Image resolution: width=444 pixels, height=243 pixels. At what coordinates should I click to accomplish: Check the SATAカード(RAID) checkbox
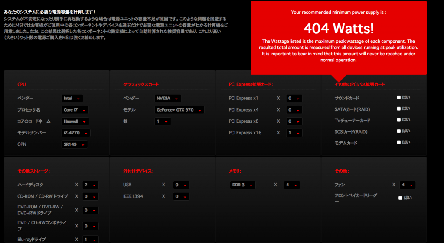(399, 109)
